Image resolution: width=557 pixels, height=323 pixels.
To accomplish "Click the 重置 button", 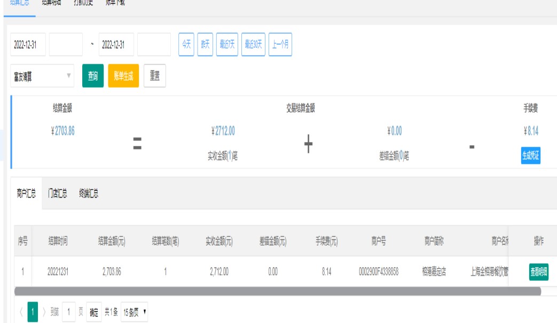I will [x=155, y=76].
